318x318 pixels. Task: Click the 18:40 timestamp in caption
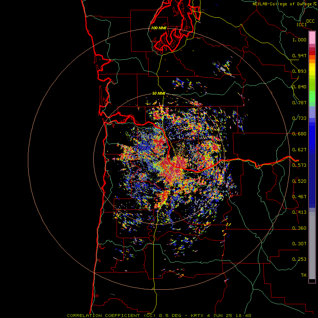[x=243, y=316]
